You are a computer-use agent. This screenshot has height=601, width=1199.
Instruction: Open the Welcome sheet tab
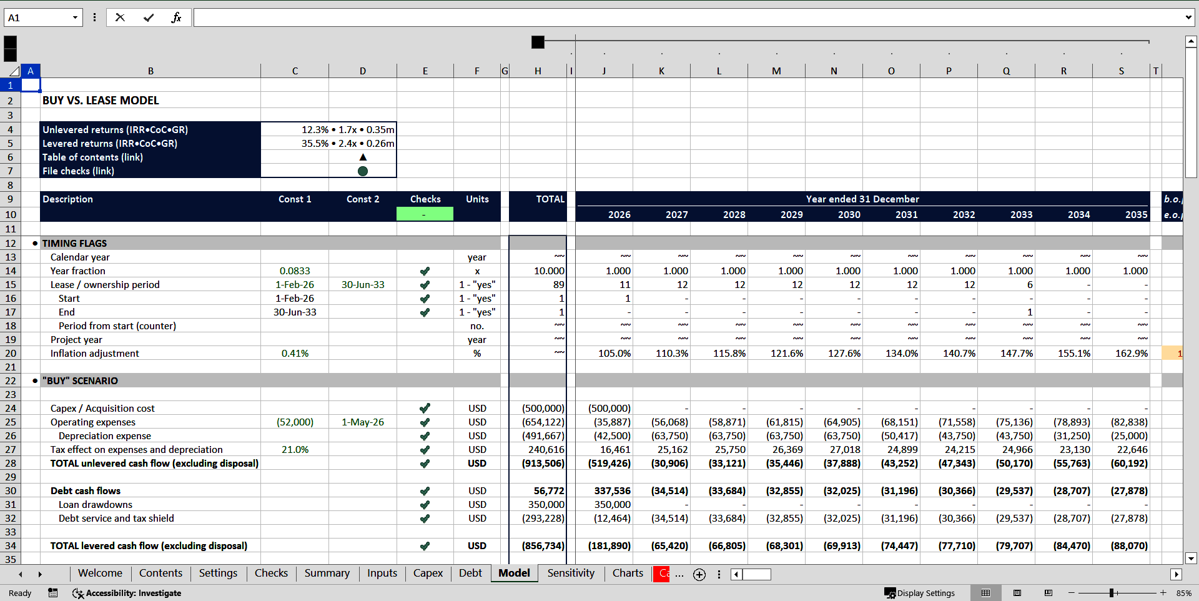coord(100,574)
